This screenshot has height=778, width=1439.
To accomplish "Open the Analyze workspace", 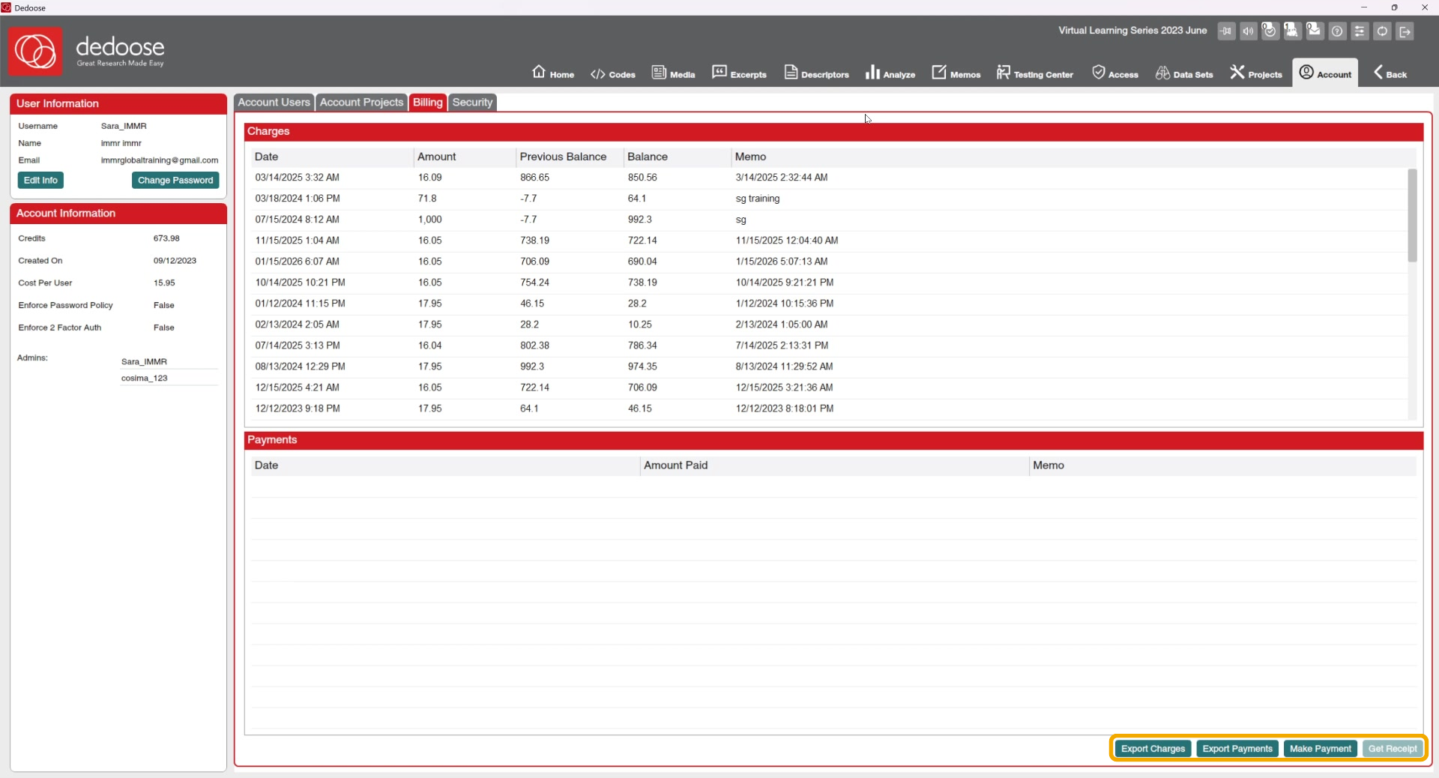I will coord(890,73).
